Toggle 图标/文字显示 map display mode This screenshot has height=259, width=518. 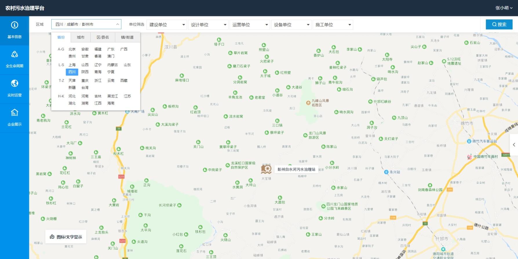(66, 237)
